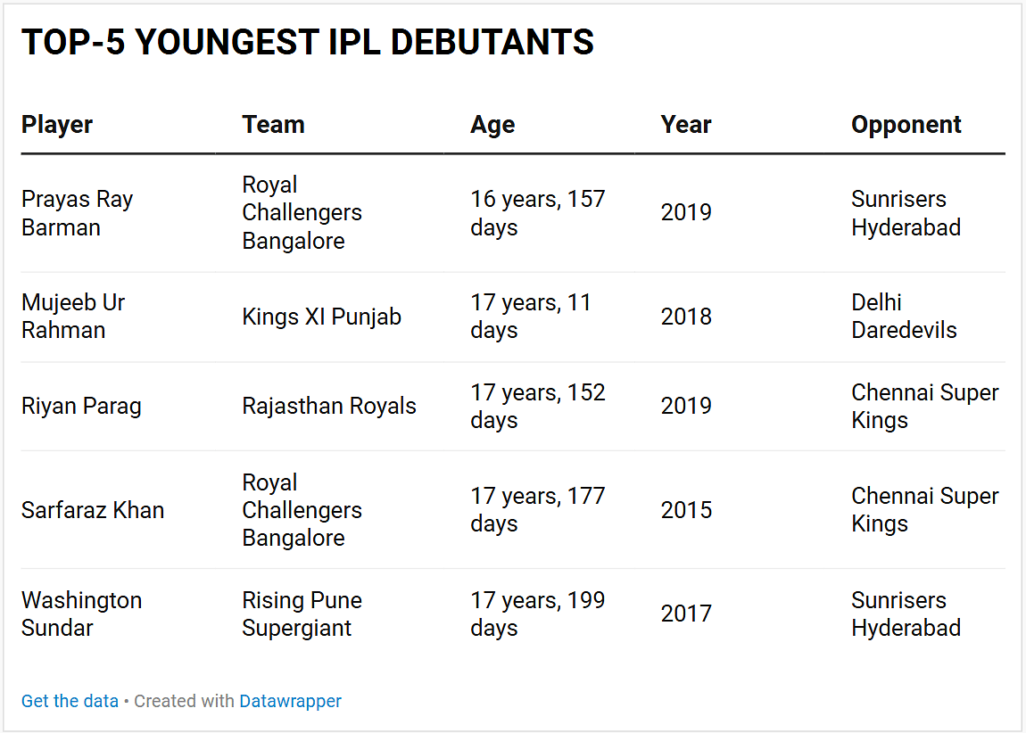This screenshot has height=733, width=1026.
Task: Select the Sarfaraz Khan player cell
Action: pyautogui.click(x=93, y=510)
